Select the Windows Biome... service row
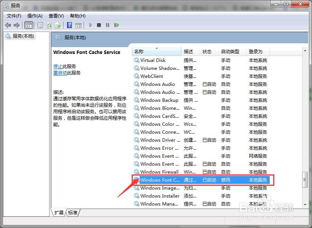Image resolution: width=312 pixels, height=228 pixels. click(x=201, y=108)
